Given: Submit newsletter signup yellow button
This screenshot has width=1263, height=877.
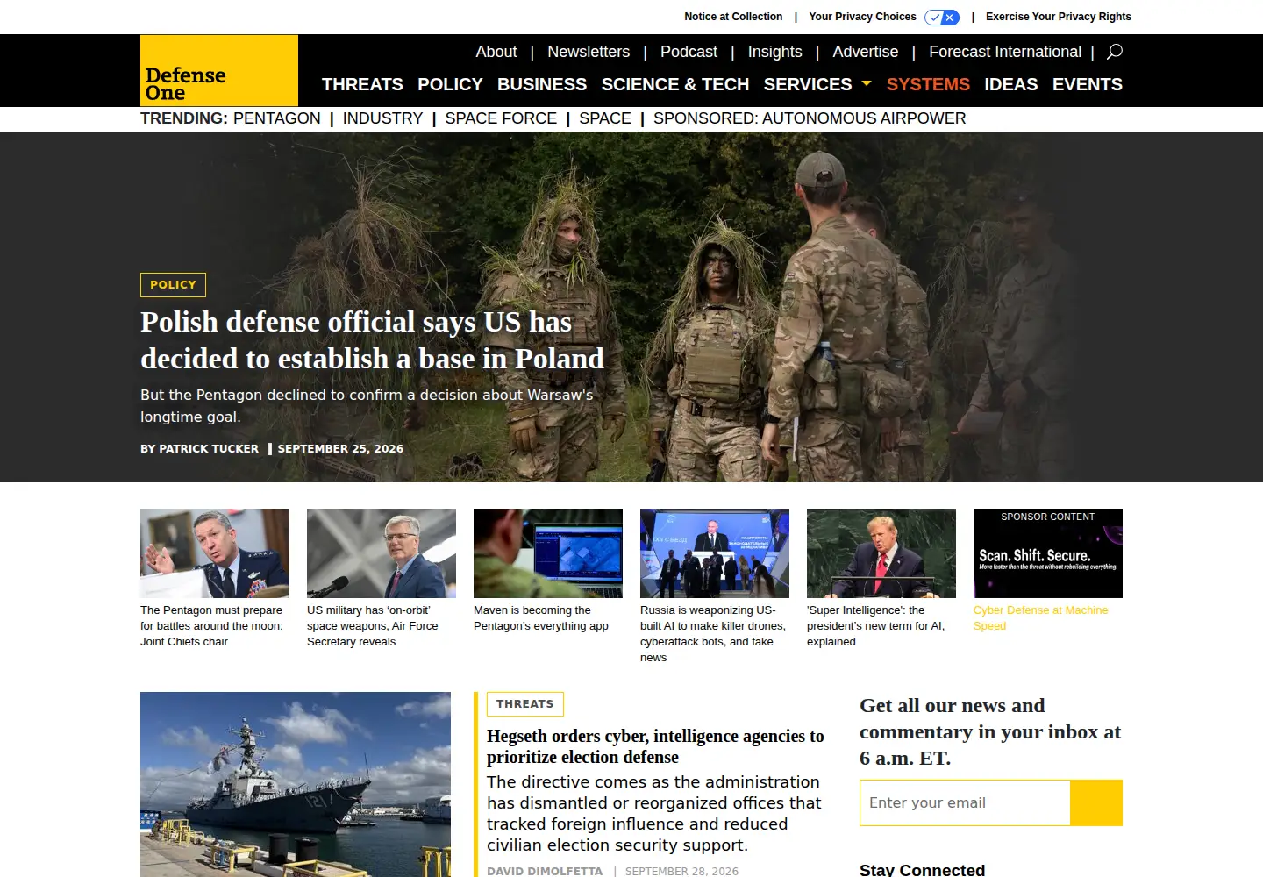Looking at the screenshot, I should 1096,802.
